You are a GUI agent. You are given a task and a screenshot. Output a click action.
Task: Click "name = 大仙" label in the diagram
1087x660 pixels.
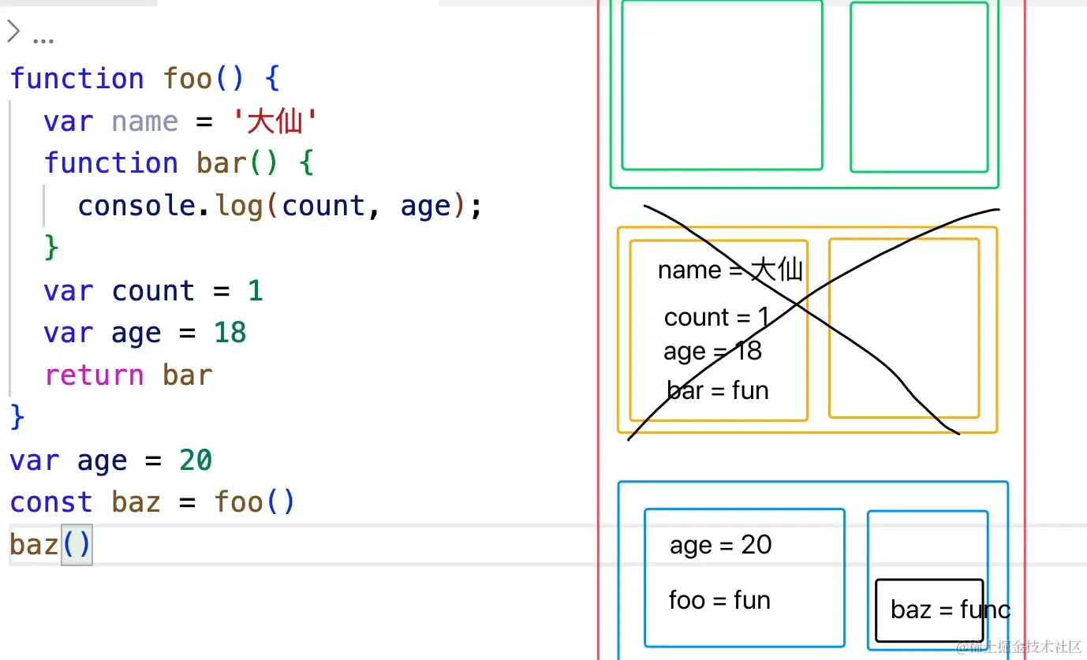(x=730, y=270)
